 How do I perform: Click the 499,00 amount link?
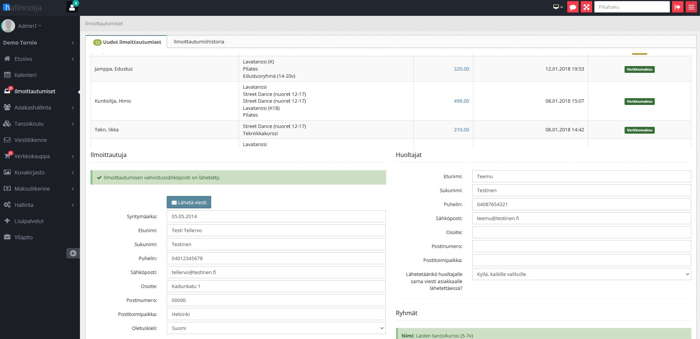coord(461,101)
